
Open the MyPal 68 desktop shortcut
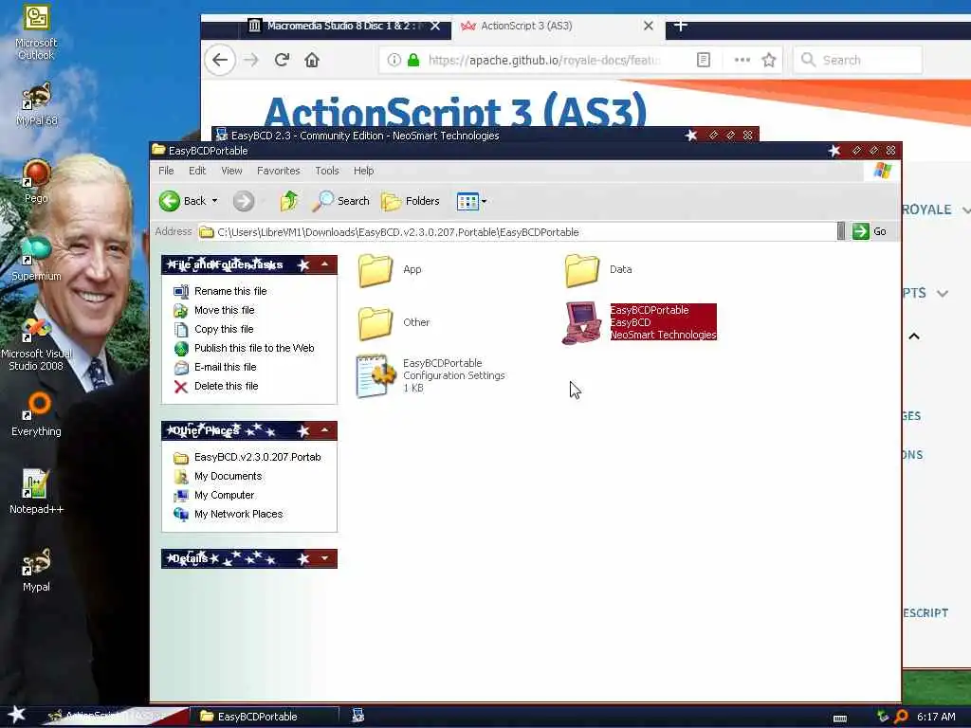point(36,103)
